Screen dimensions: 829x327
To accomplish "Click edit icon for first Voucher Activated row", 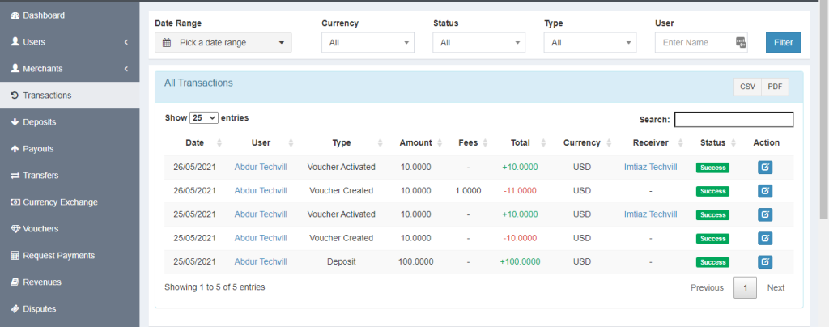I will (765, 168).
